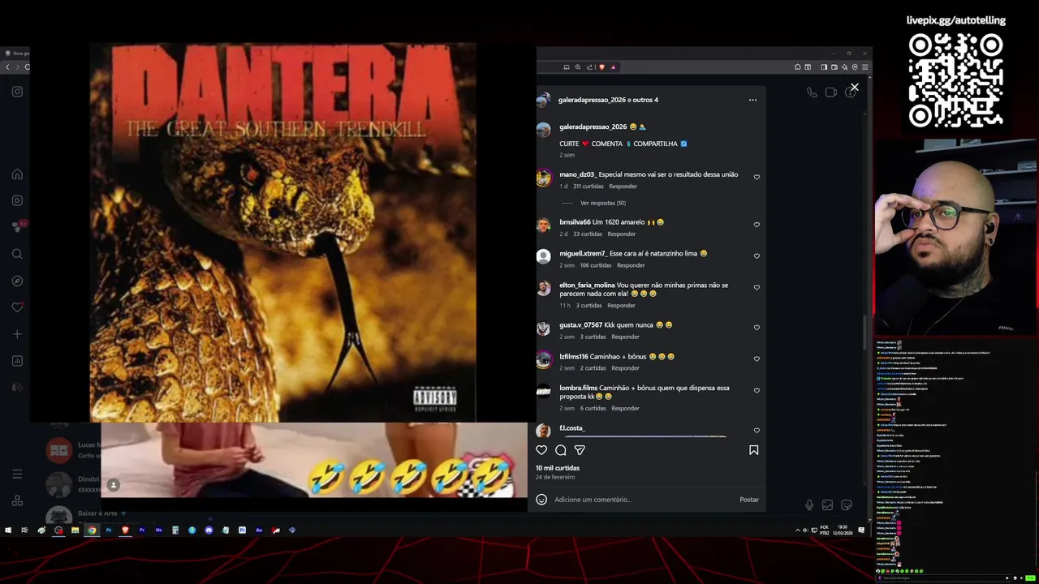Click the sticker icon in message bar

(x=847, y=505)
